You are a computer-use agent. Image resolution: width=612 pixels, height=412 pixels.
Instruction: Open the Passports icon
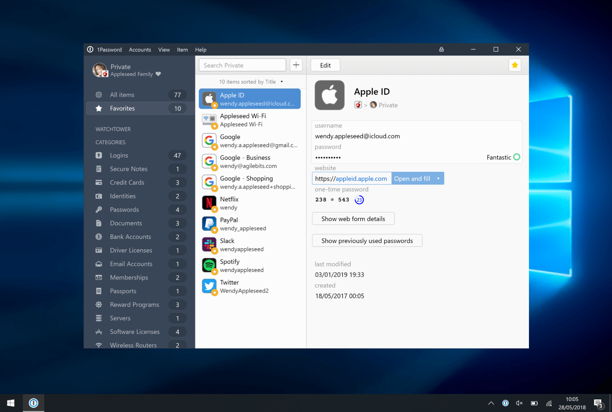99,291
